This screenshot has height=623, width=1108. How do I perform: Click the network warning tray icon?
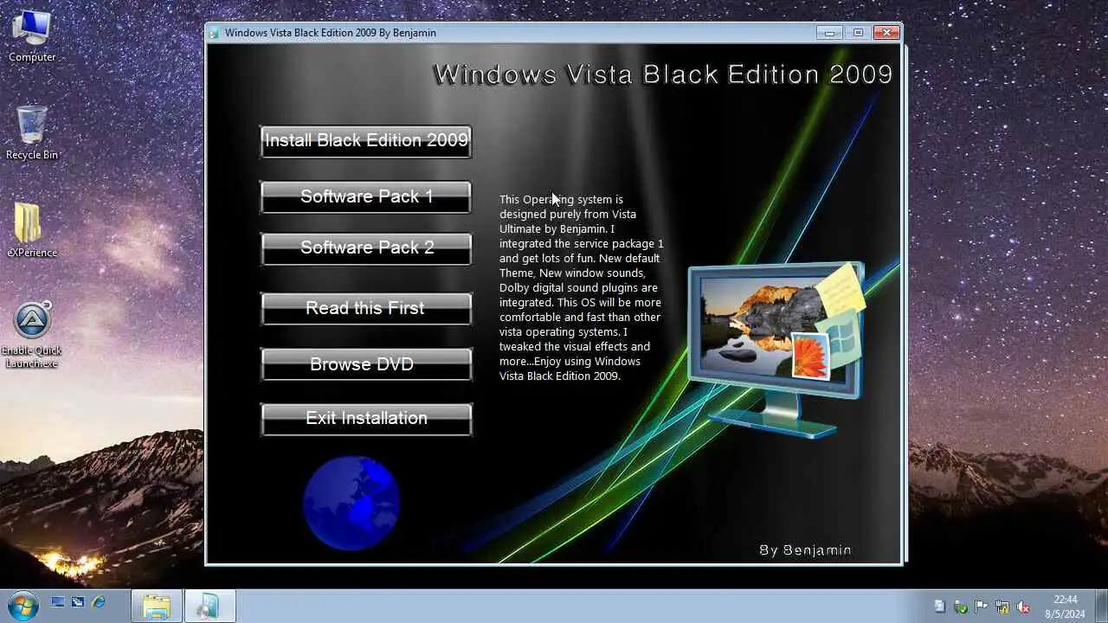[x=1002, y=607]
